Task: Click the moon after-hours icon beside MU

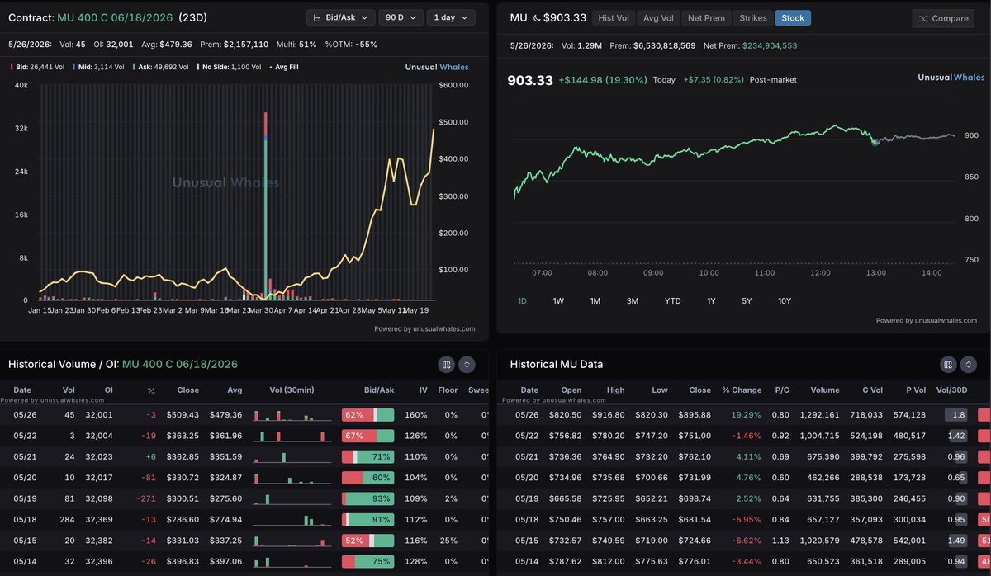Action: [x=537, y=17]
